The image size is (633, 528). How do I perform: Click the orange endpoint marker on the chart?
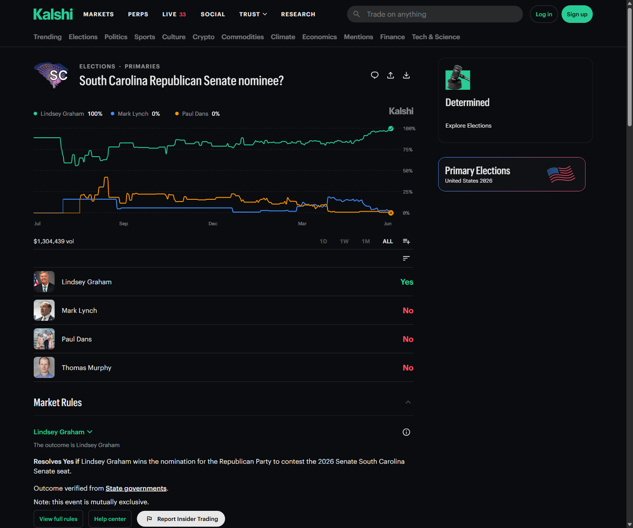(x=391, y=213)
